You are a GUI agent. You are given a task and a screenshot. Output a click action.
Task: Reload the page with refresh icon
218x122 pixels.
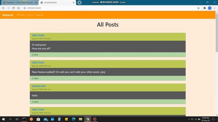[x=13, y=8]
